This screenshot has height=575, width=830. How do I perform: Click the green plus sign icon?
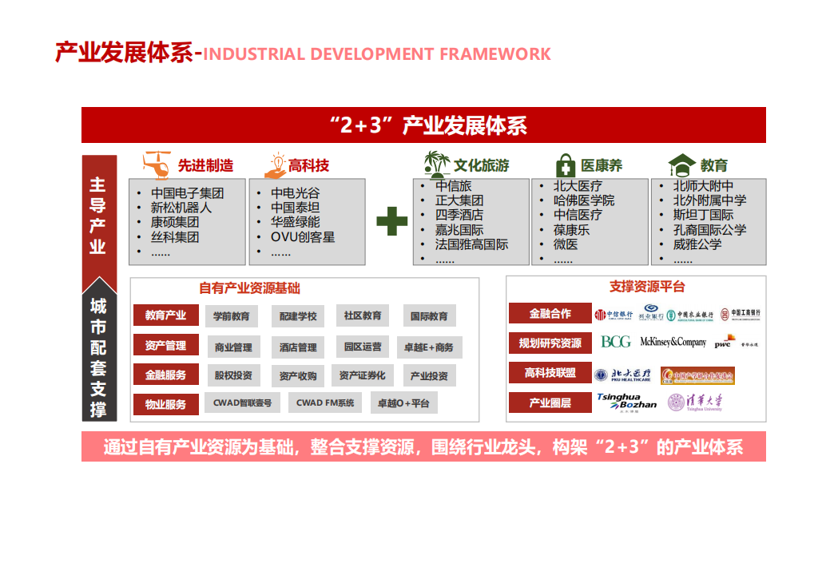(x=391, y=221)
